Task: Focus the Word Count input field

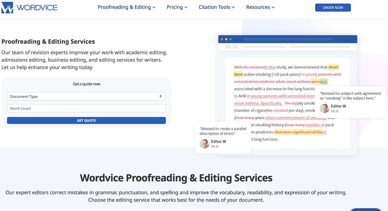Action: click(x=86, y=108)
